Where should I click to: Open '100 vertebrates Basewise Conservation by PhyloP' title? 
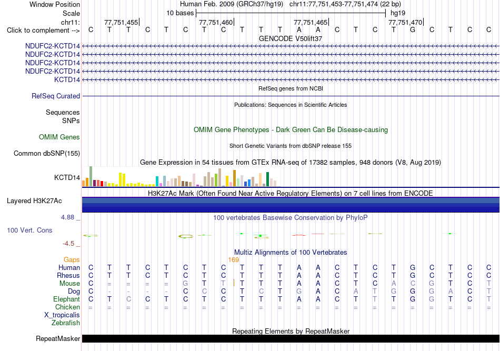(291, 218)
